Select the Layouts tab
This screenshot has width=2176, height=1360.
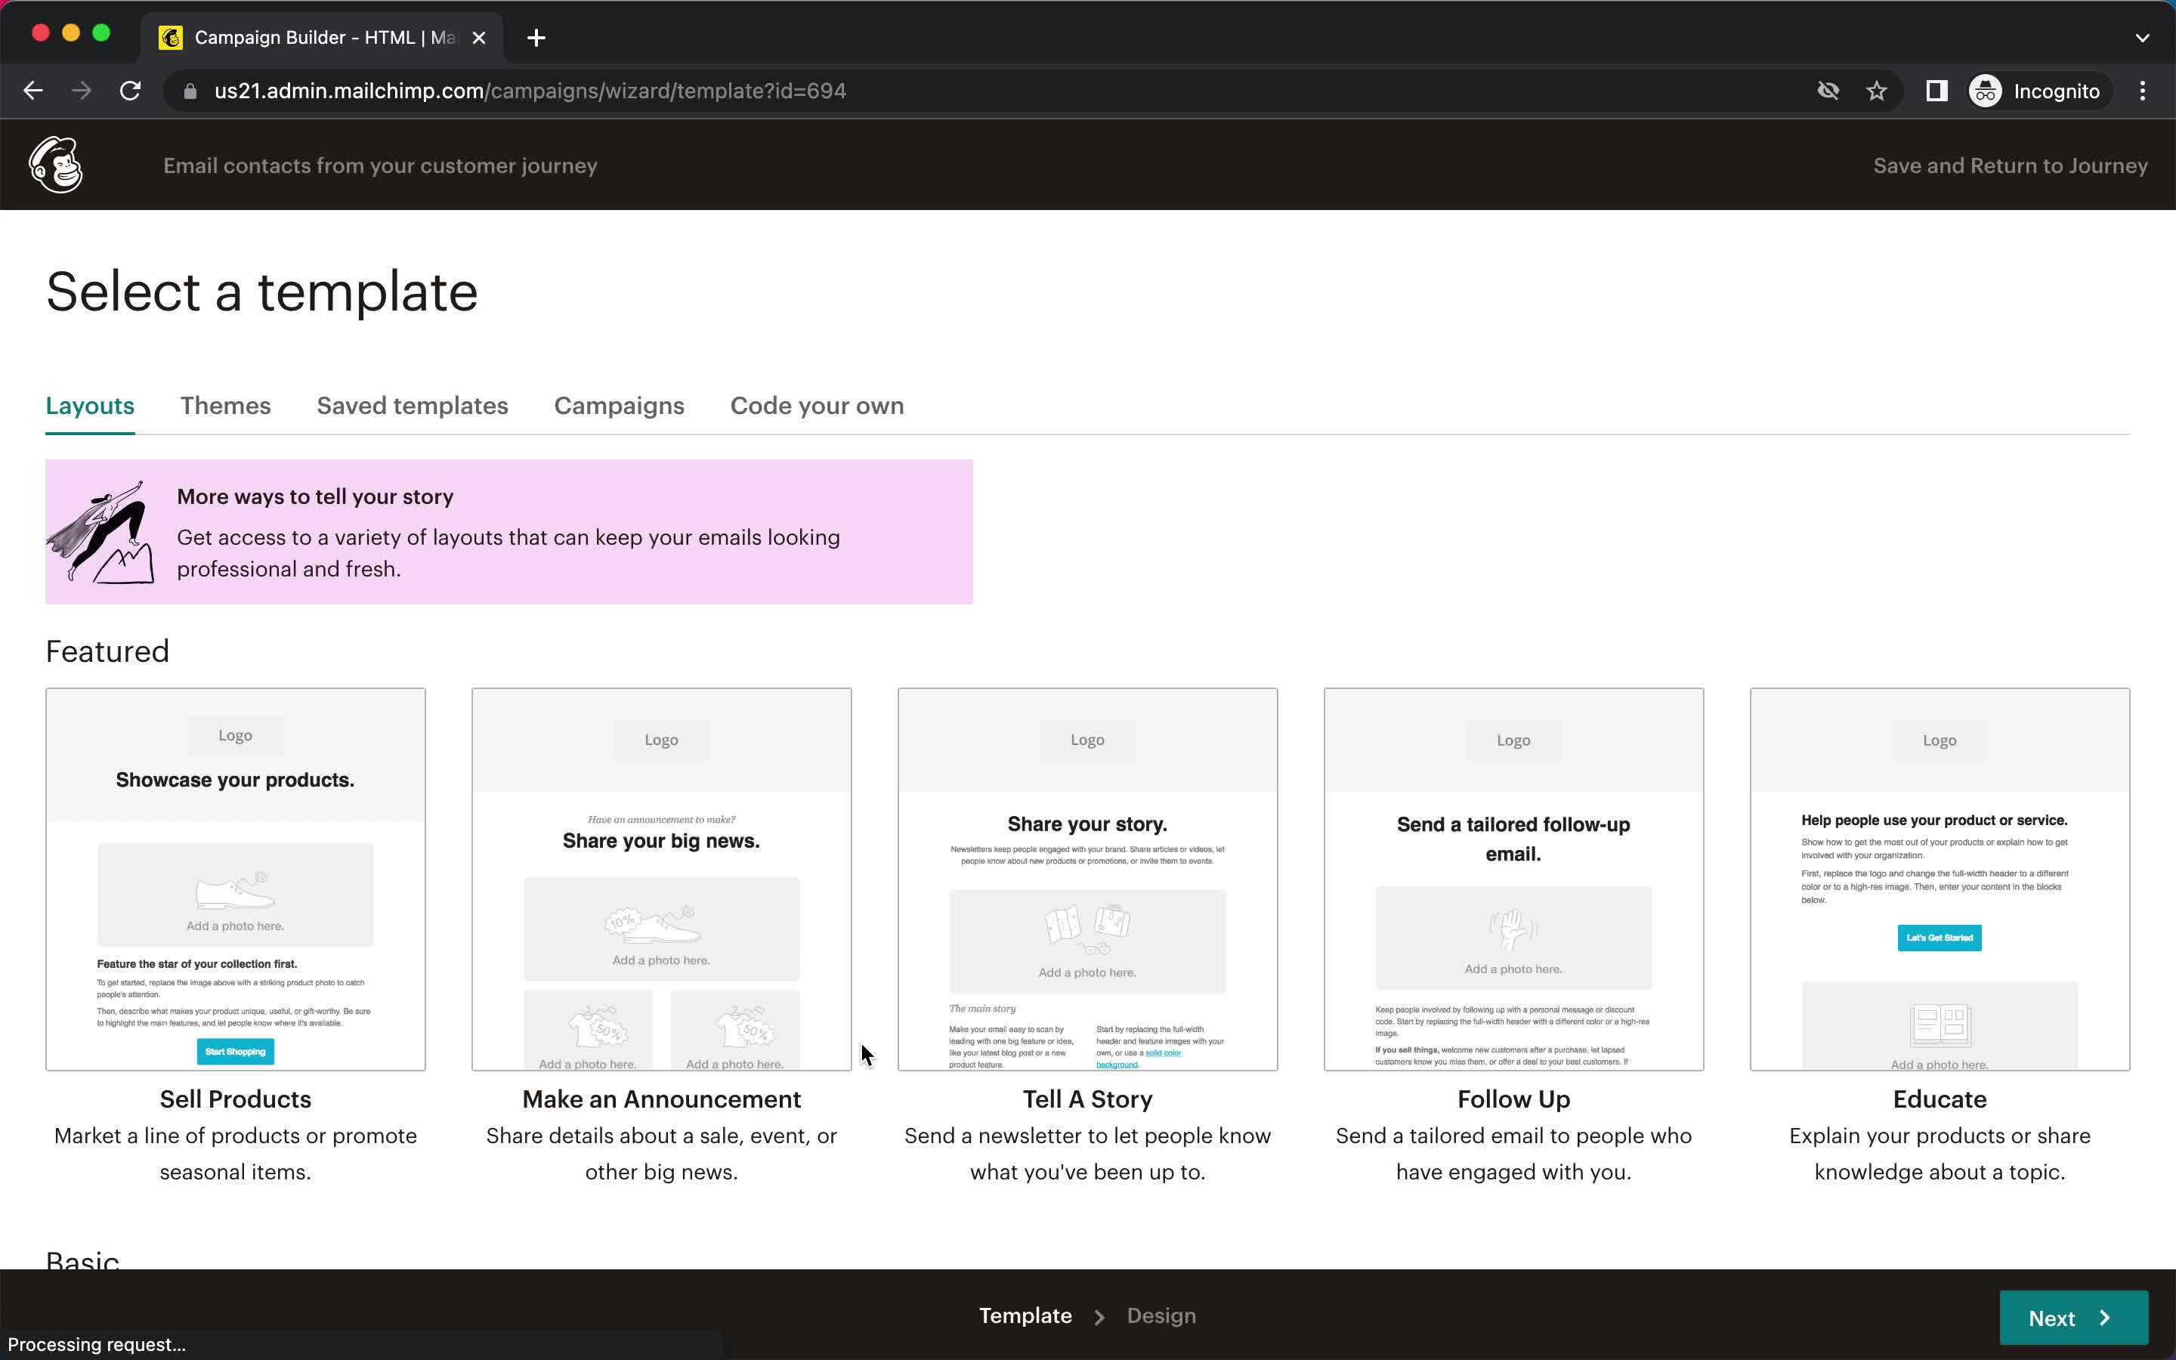coord(89,404)
